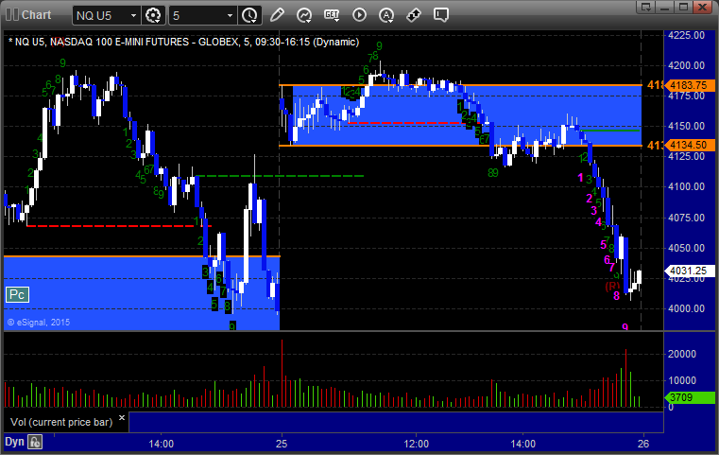Minimize the chart window

point(665,7)
